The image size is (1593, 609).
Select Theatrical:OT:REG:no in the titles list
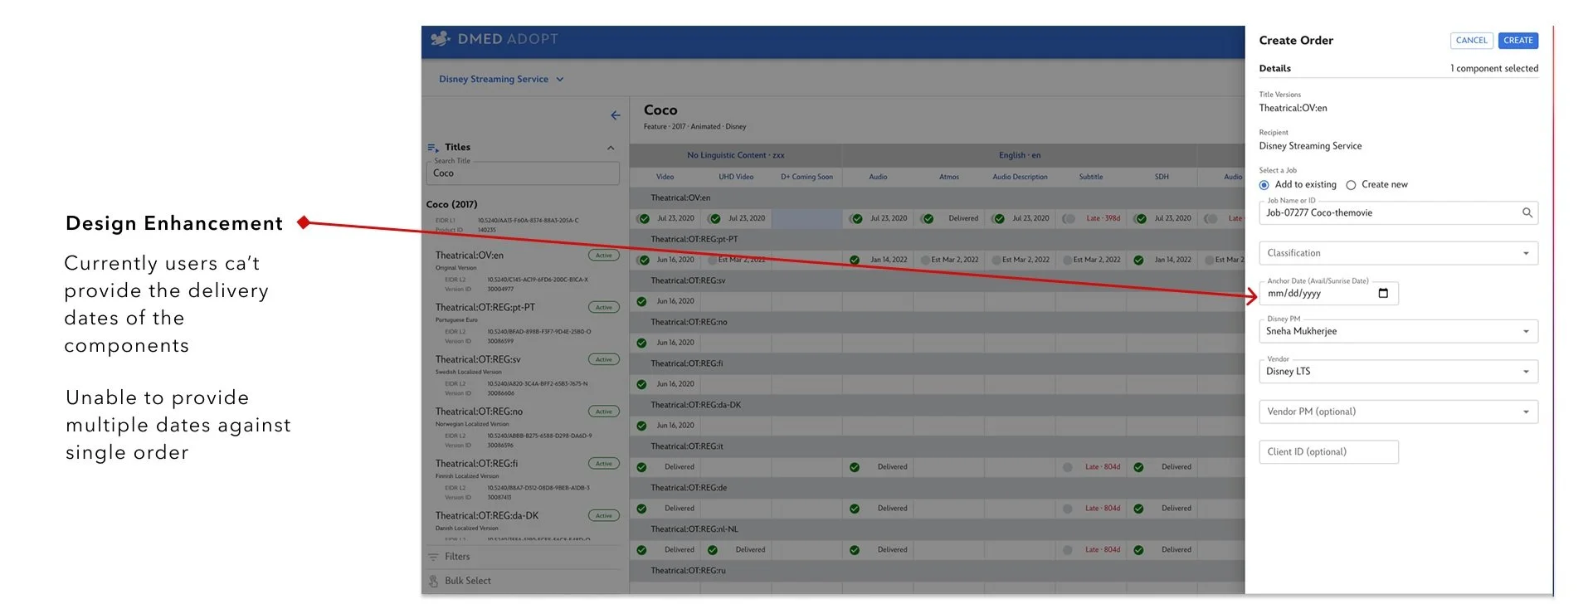[479, 412]
